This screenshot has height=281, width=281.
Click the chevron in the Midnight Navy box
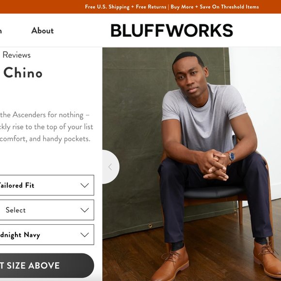85,234
